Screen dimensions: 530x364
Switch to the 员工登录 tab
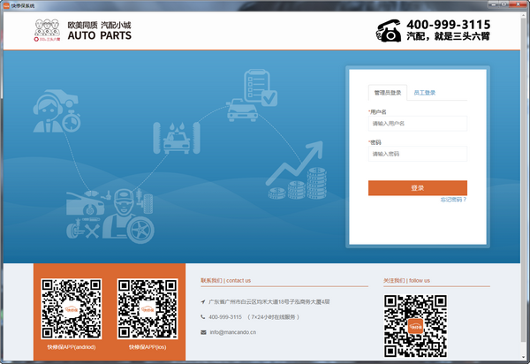[425, 93]
